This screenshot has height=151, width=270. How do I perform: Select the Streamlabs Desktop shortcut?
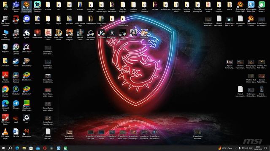(37, 7)
